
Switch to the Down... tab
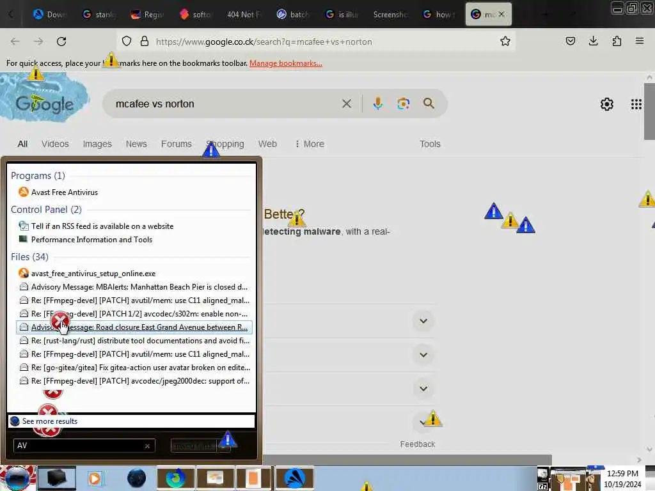tap(50, 15)
